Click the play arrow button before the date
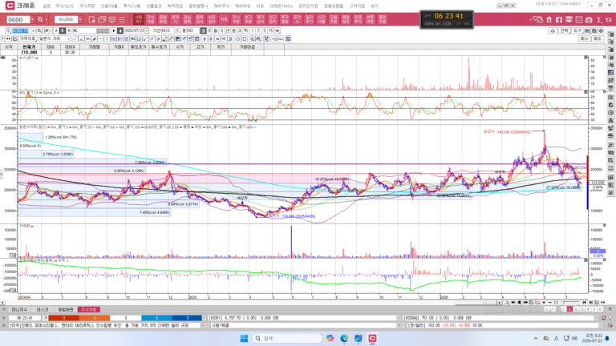 pos(114,30)
